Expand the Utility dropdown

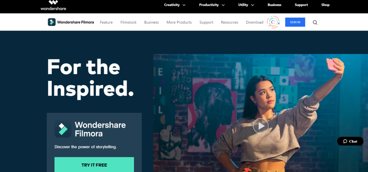tap(246, 5)
